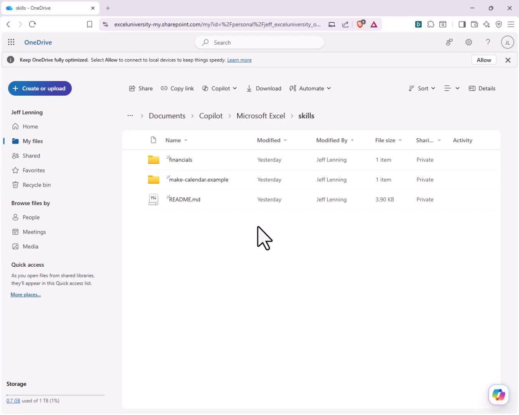This screenshot has height=415, width=519.
Task: Open the Recycle bin
Action: [x=32, y=185]
